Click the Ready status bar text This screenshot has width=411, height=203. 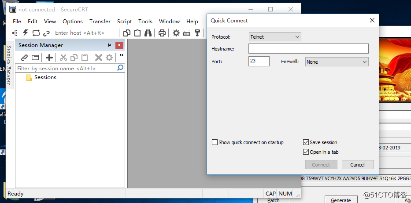pos(15,194)
